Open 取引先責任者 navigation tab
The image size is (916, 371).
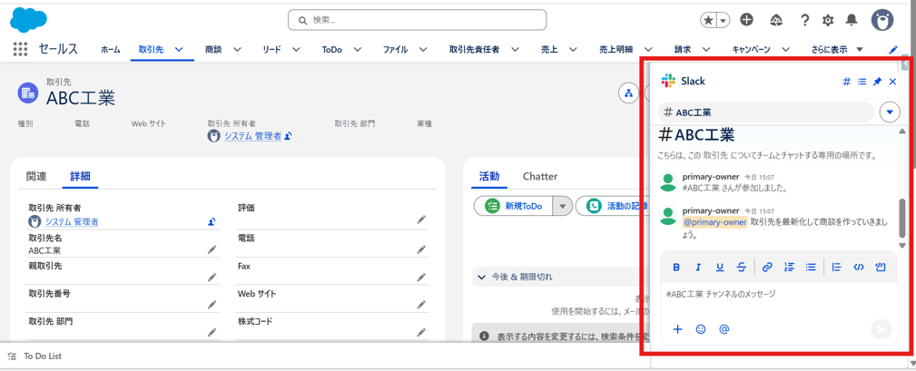(474, 50)
